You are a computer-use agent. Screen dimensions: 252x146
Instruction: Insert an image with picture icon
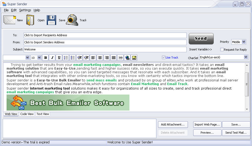pyautogui.click(x=134, y=58)
